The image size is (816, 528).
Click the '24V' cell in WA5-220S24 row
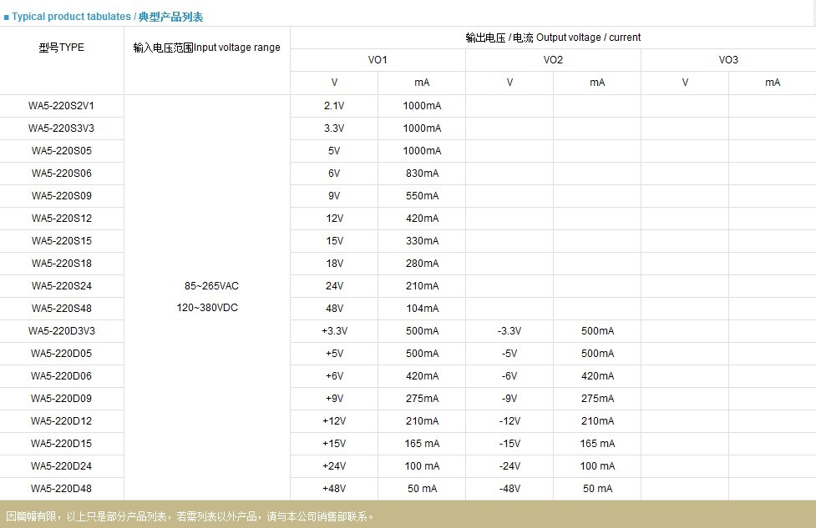tap(334, 286)
